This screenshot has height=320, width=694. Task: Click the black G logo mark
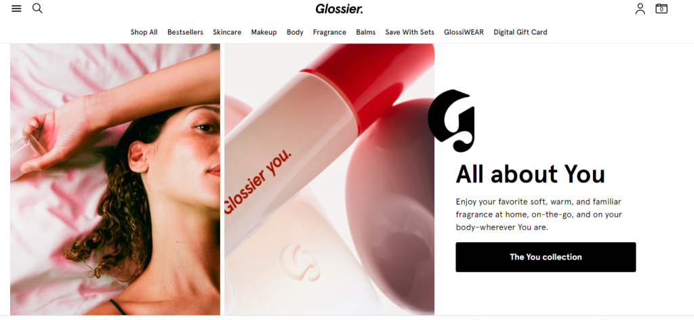[x=451, y=121]
